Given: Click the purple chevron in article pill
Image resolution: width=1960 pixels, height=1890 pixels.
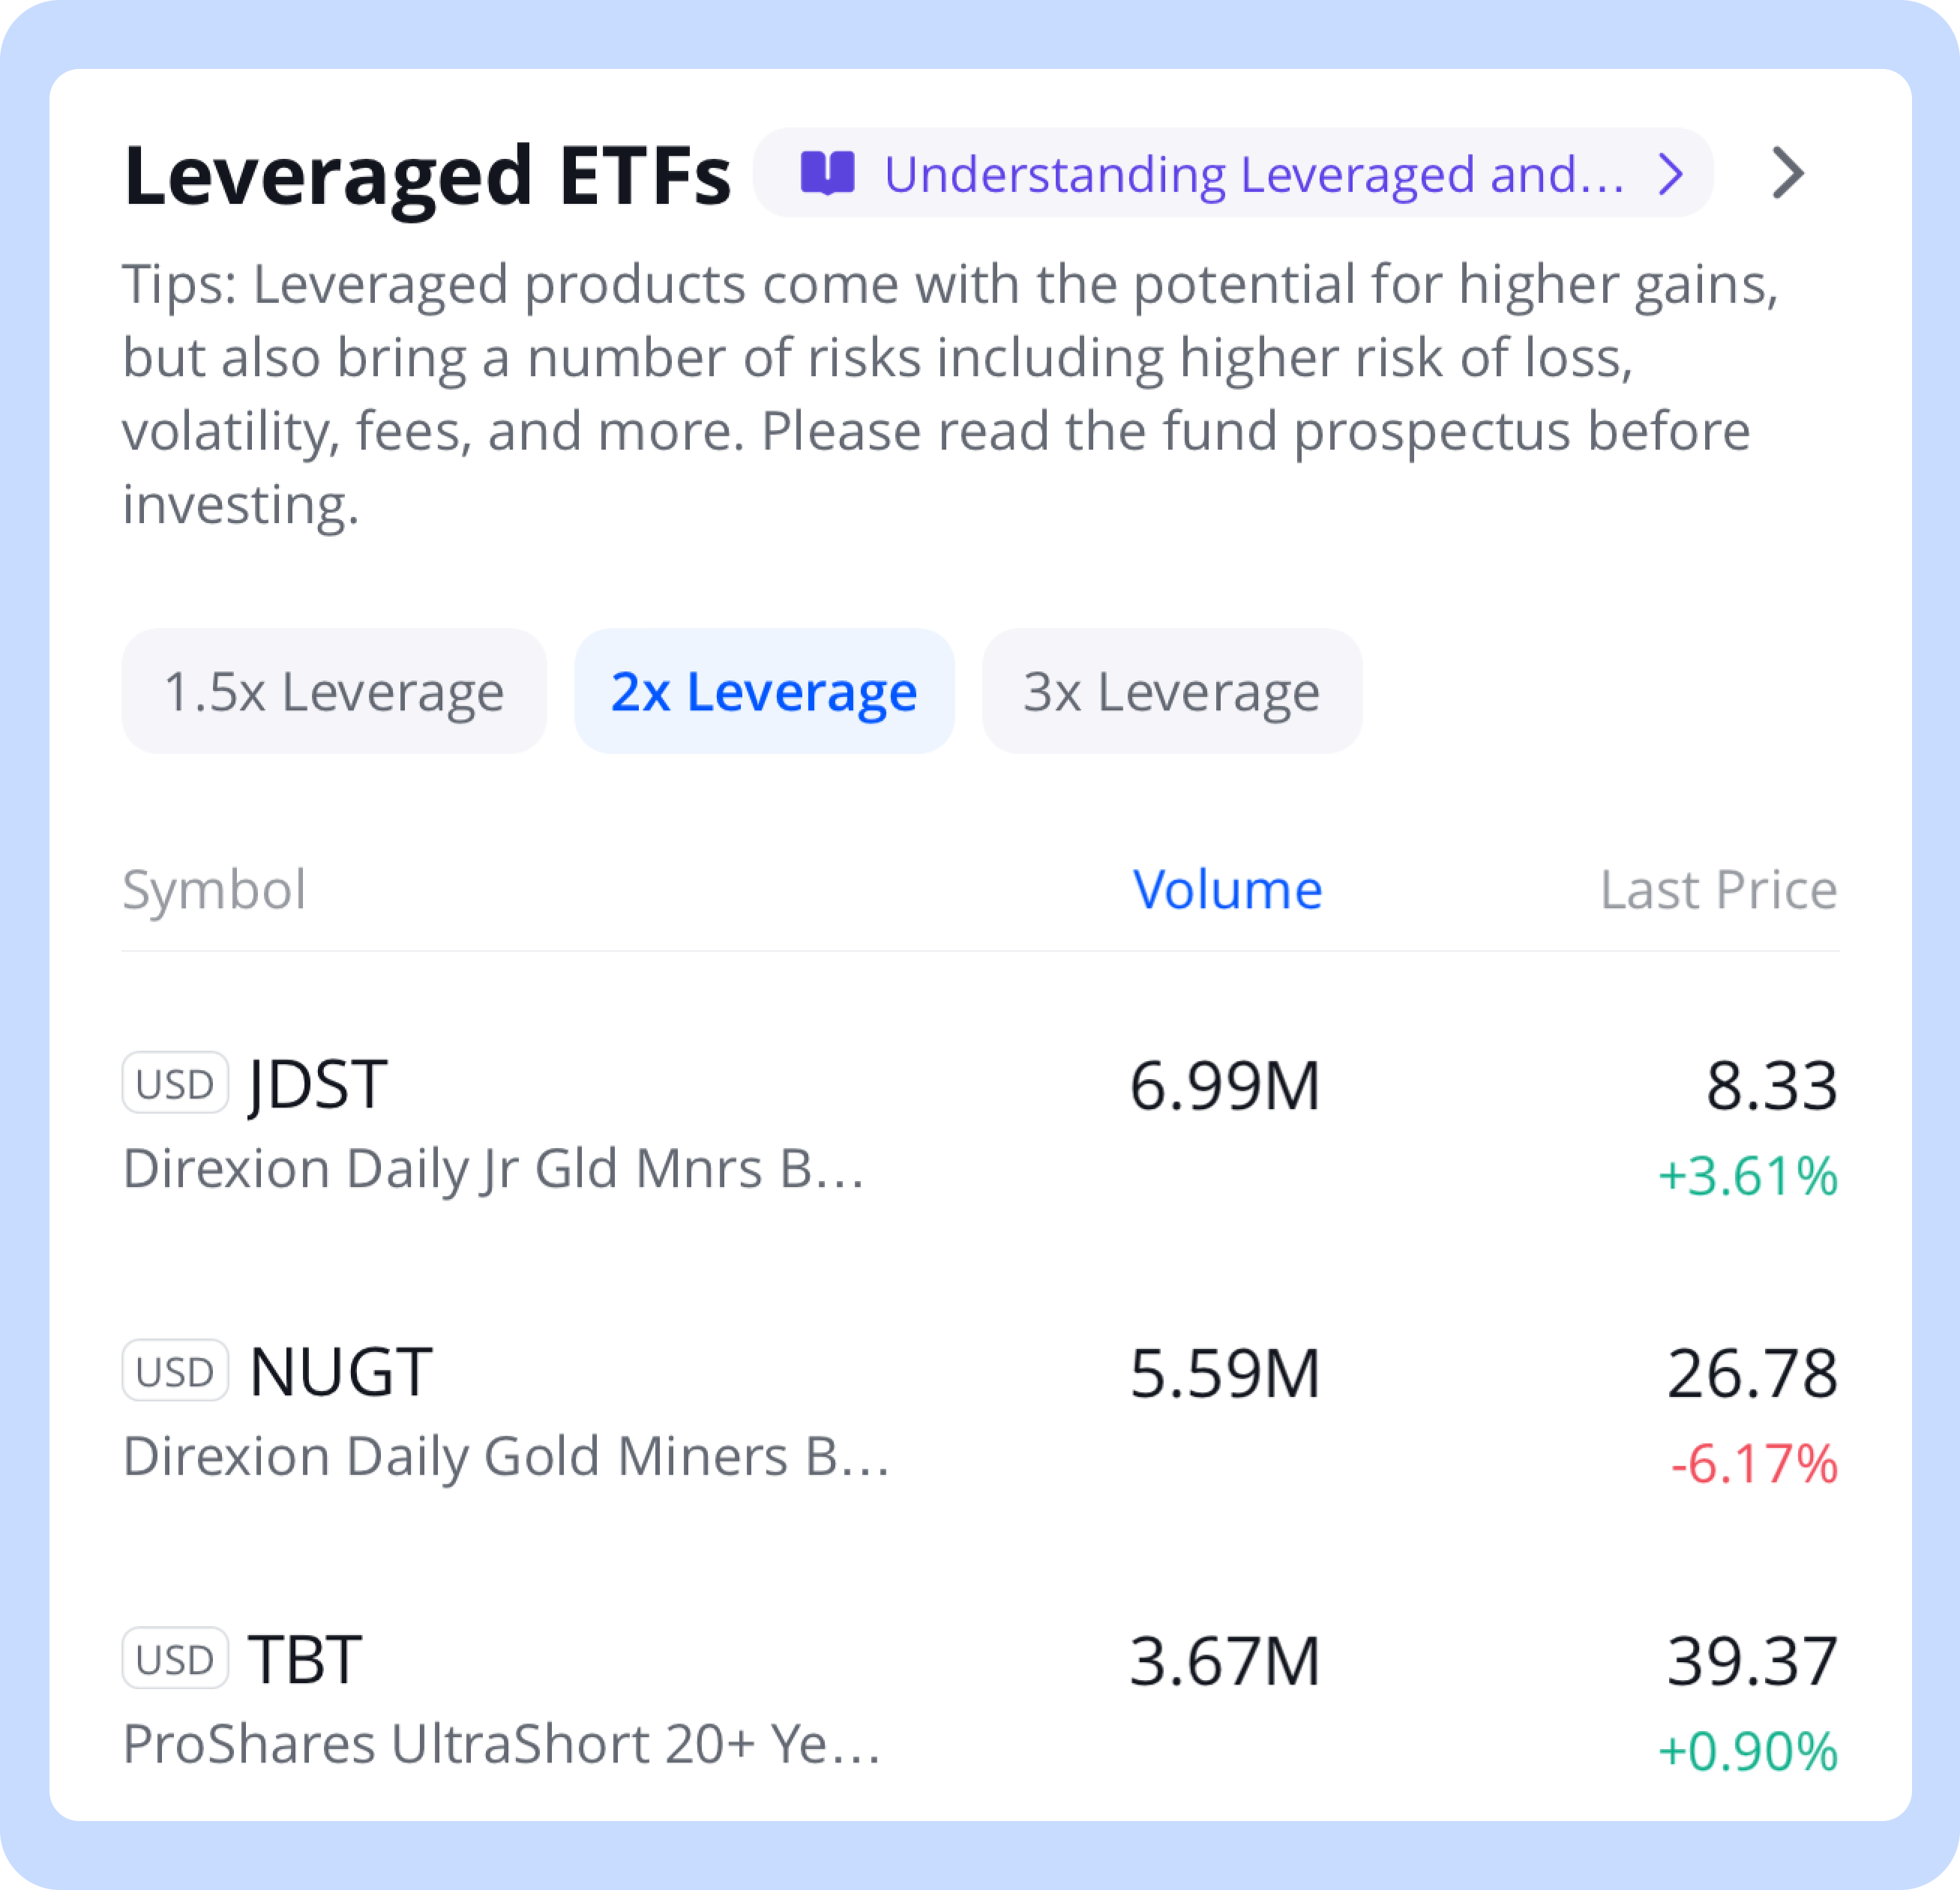Looking at the screenshot, I should click(1670, 174).
